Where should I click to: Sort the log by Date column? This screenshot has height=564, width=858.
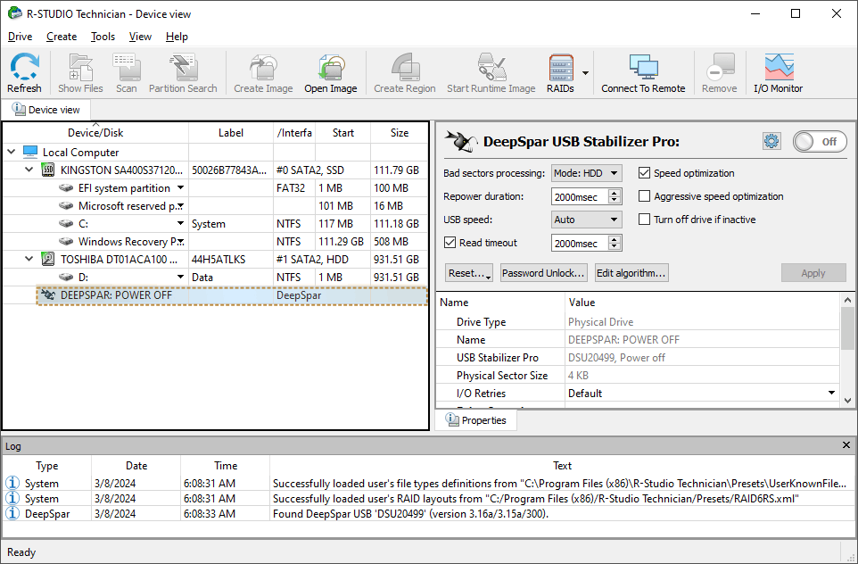[x=136, y=466]
